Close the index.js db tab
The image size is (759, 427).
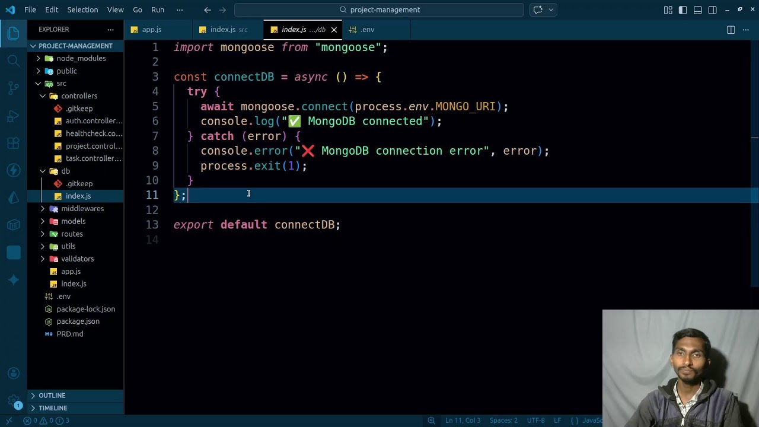click(x=334, y=30)
